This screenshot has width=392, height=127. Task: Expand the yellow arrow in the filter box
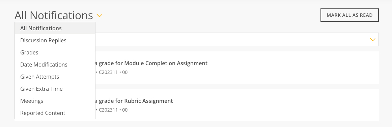373,40
